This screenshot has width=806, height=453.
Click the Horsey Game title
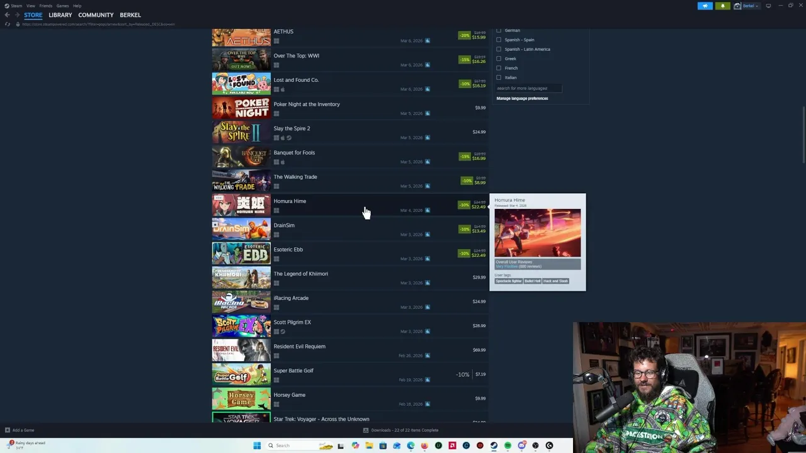point(290,394)
